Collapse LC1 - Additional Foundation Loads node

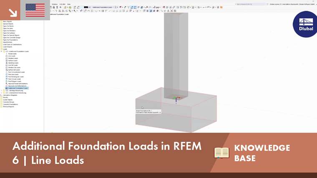point(1,52)
